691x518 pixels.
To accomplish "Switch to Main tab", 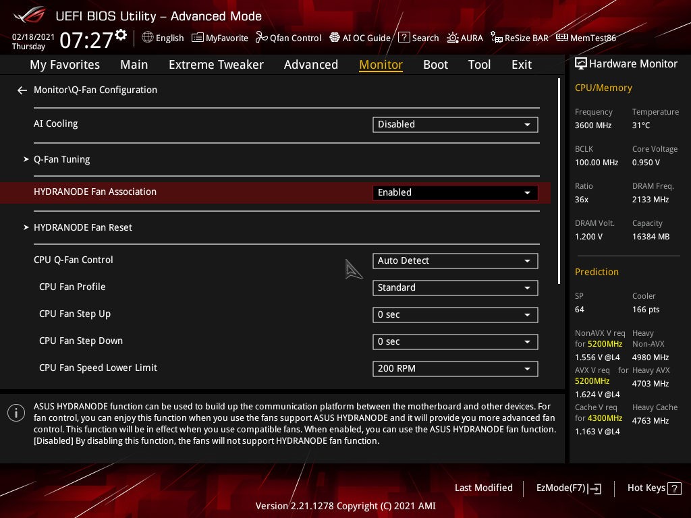I will [x=134, y=65].
